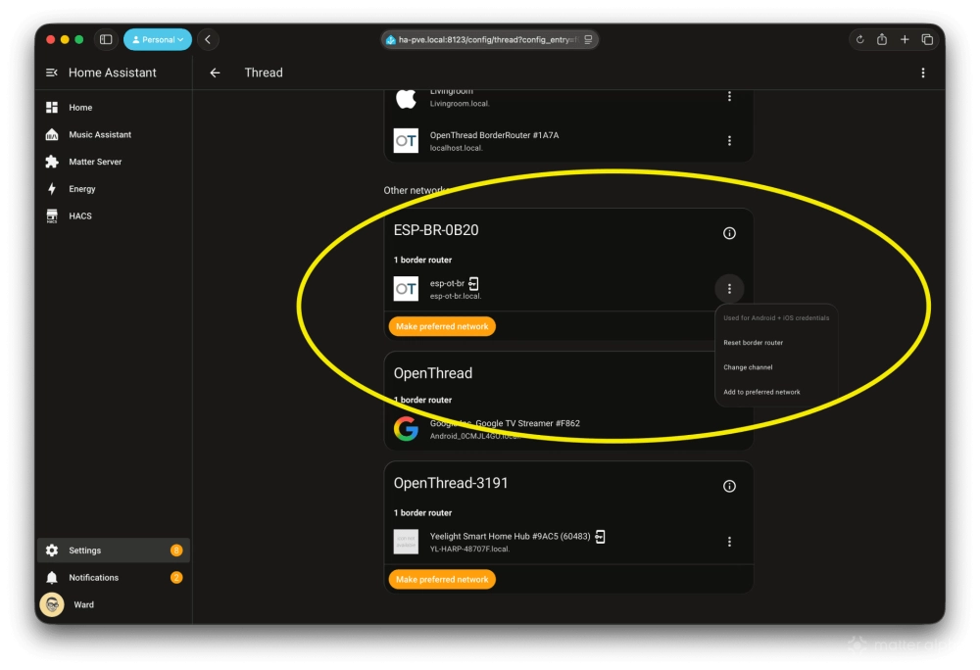Click the reader view icon in address bar
Image resolution: width=980 pixels, height=670 pixels.
point(588,39)
